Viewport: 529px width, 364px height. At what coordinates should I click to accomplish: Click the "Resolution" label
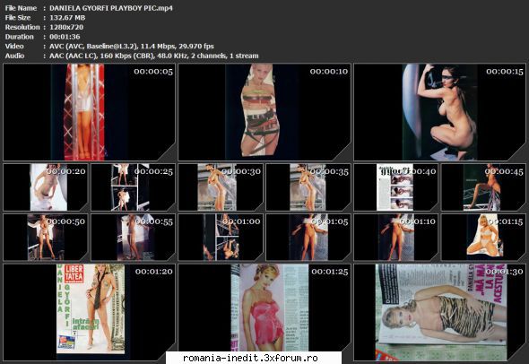[x=22, y=27]
